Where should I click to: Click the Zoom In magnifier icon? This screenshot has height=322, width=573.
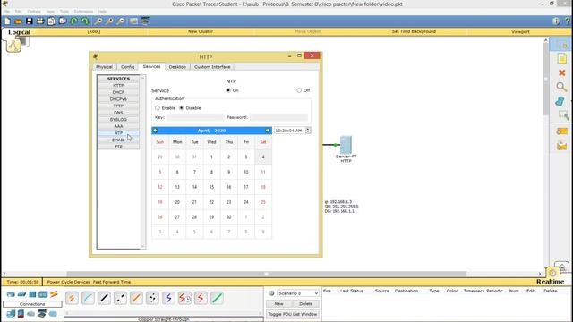[98, 21]
